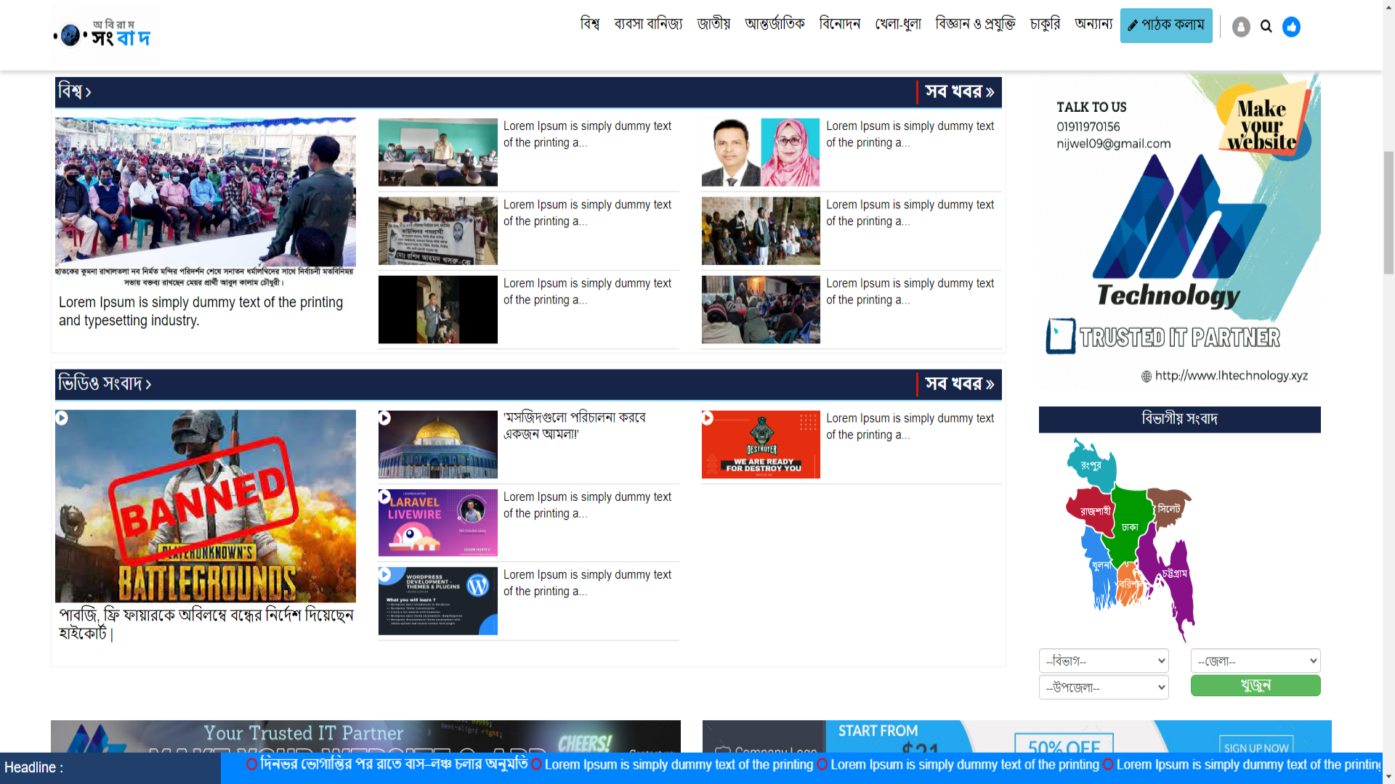Open the বিনোদন menu item
Screen dimensions: 1395x784
(839, 24)
